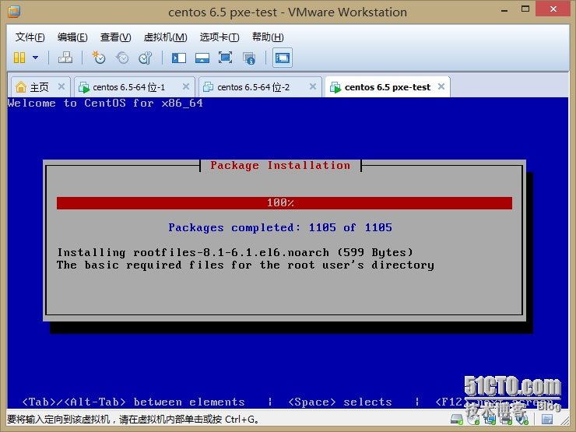Close the centos 6.5-64 位-1 tab
Image resolution: width=576 pixels, height=432 pixels.
(186, 86)
